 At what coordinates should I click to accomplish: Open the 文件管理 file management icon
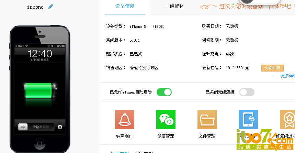coord(207,120)
